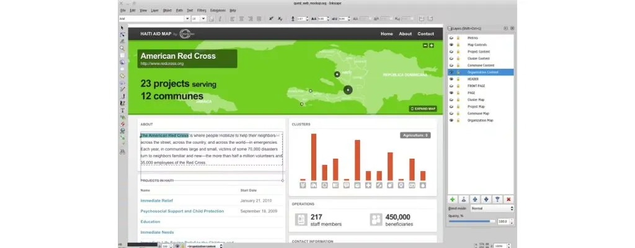Open the Edit menu
635x248 pixels.
pos(133,10)
